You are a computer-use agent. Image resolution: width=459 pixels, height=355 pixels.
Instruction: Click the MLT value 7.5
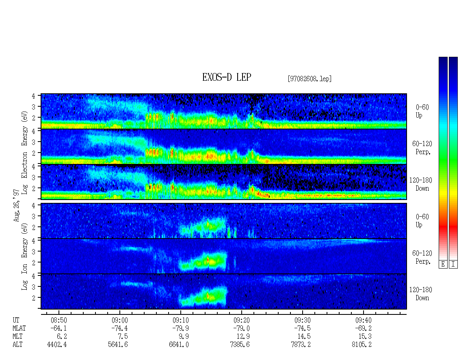pyautogui.click(x=122, y=337)
